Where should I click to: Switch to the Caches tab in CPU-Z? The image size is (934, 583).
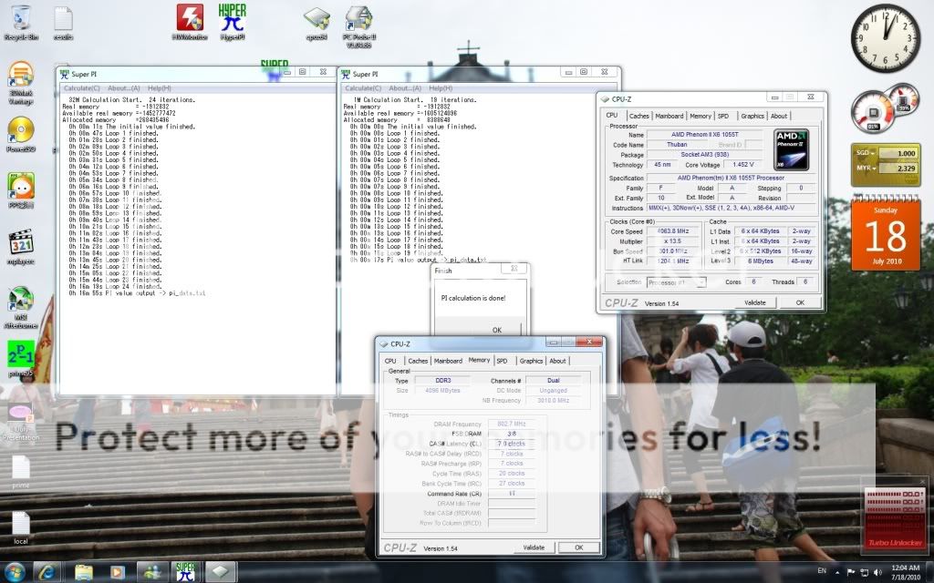[639, 116]
